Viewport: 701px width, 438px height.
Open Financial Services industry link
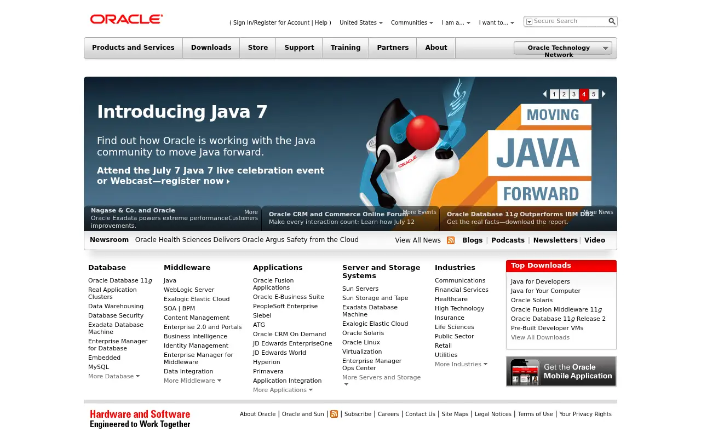pyautogui.click(x=462, y=290)
